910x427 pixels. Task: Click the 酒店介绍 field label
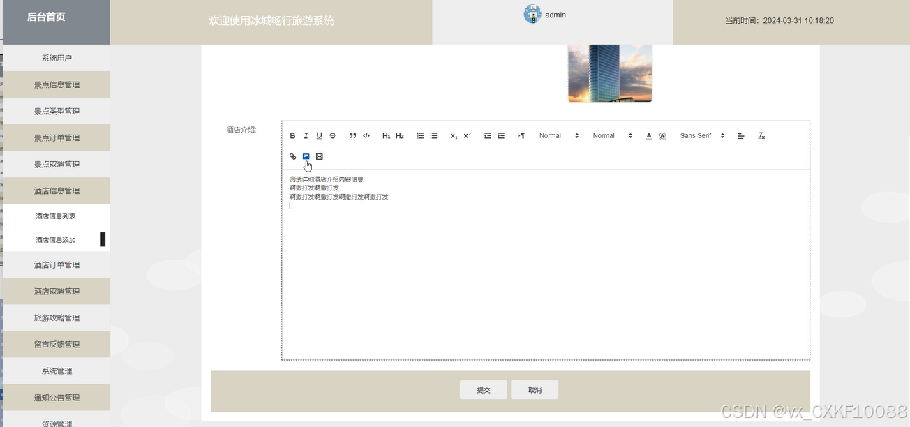(x=241, y=130)
